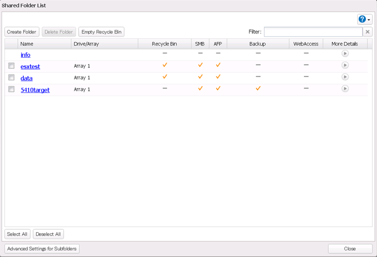Tick the data folder checkbox
The width and height of the screenshot is (377, 257).
[x=11, y=78]
